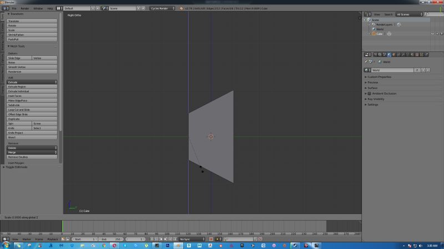
Task: Click the unlink world X icon
Action: tap(428, 70)
